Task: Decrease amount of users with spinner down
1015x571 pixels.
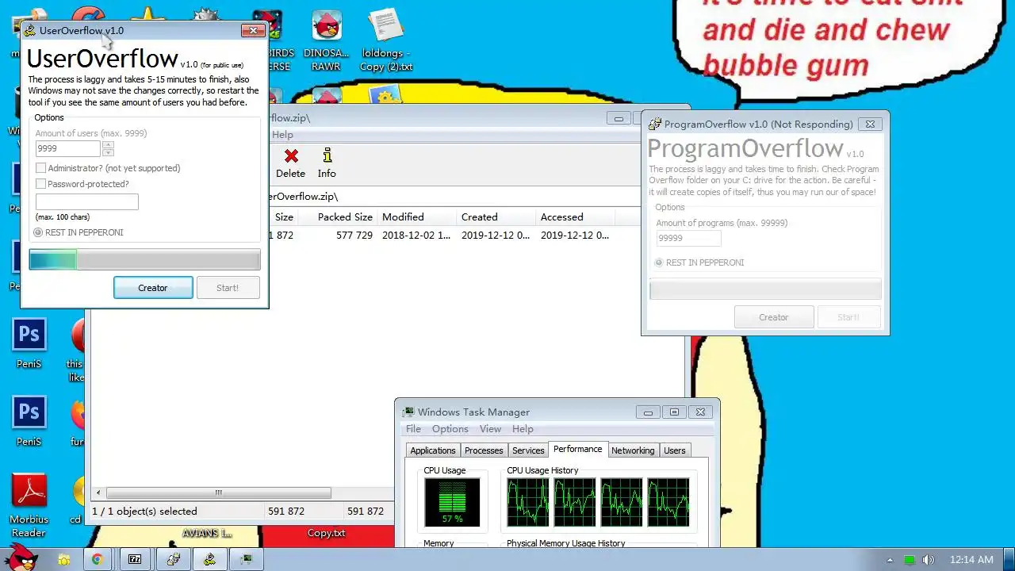Action: tap(108, 152)
